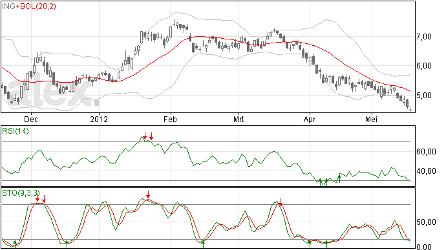Select the RSI(14) indicator label
The width and height of the screenshot is (446, 250).
[16, 131]
